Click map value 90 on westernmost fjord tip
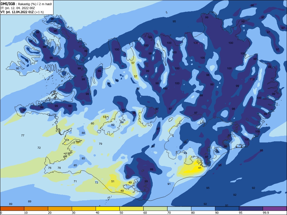The height and width of the screenshot is (215, 287). point(18,69)
